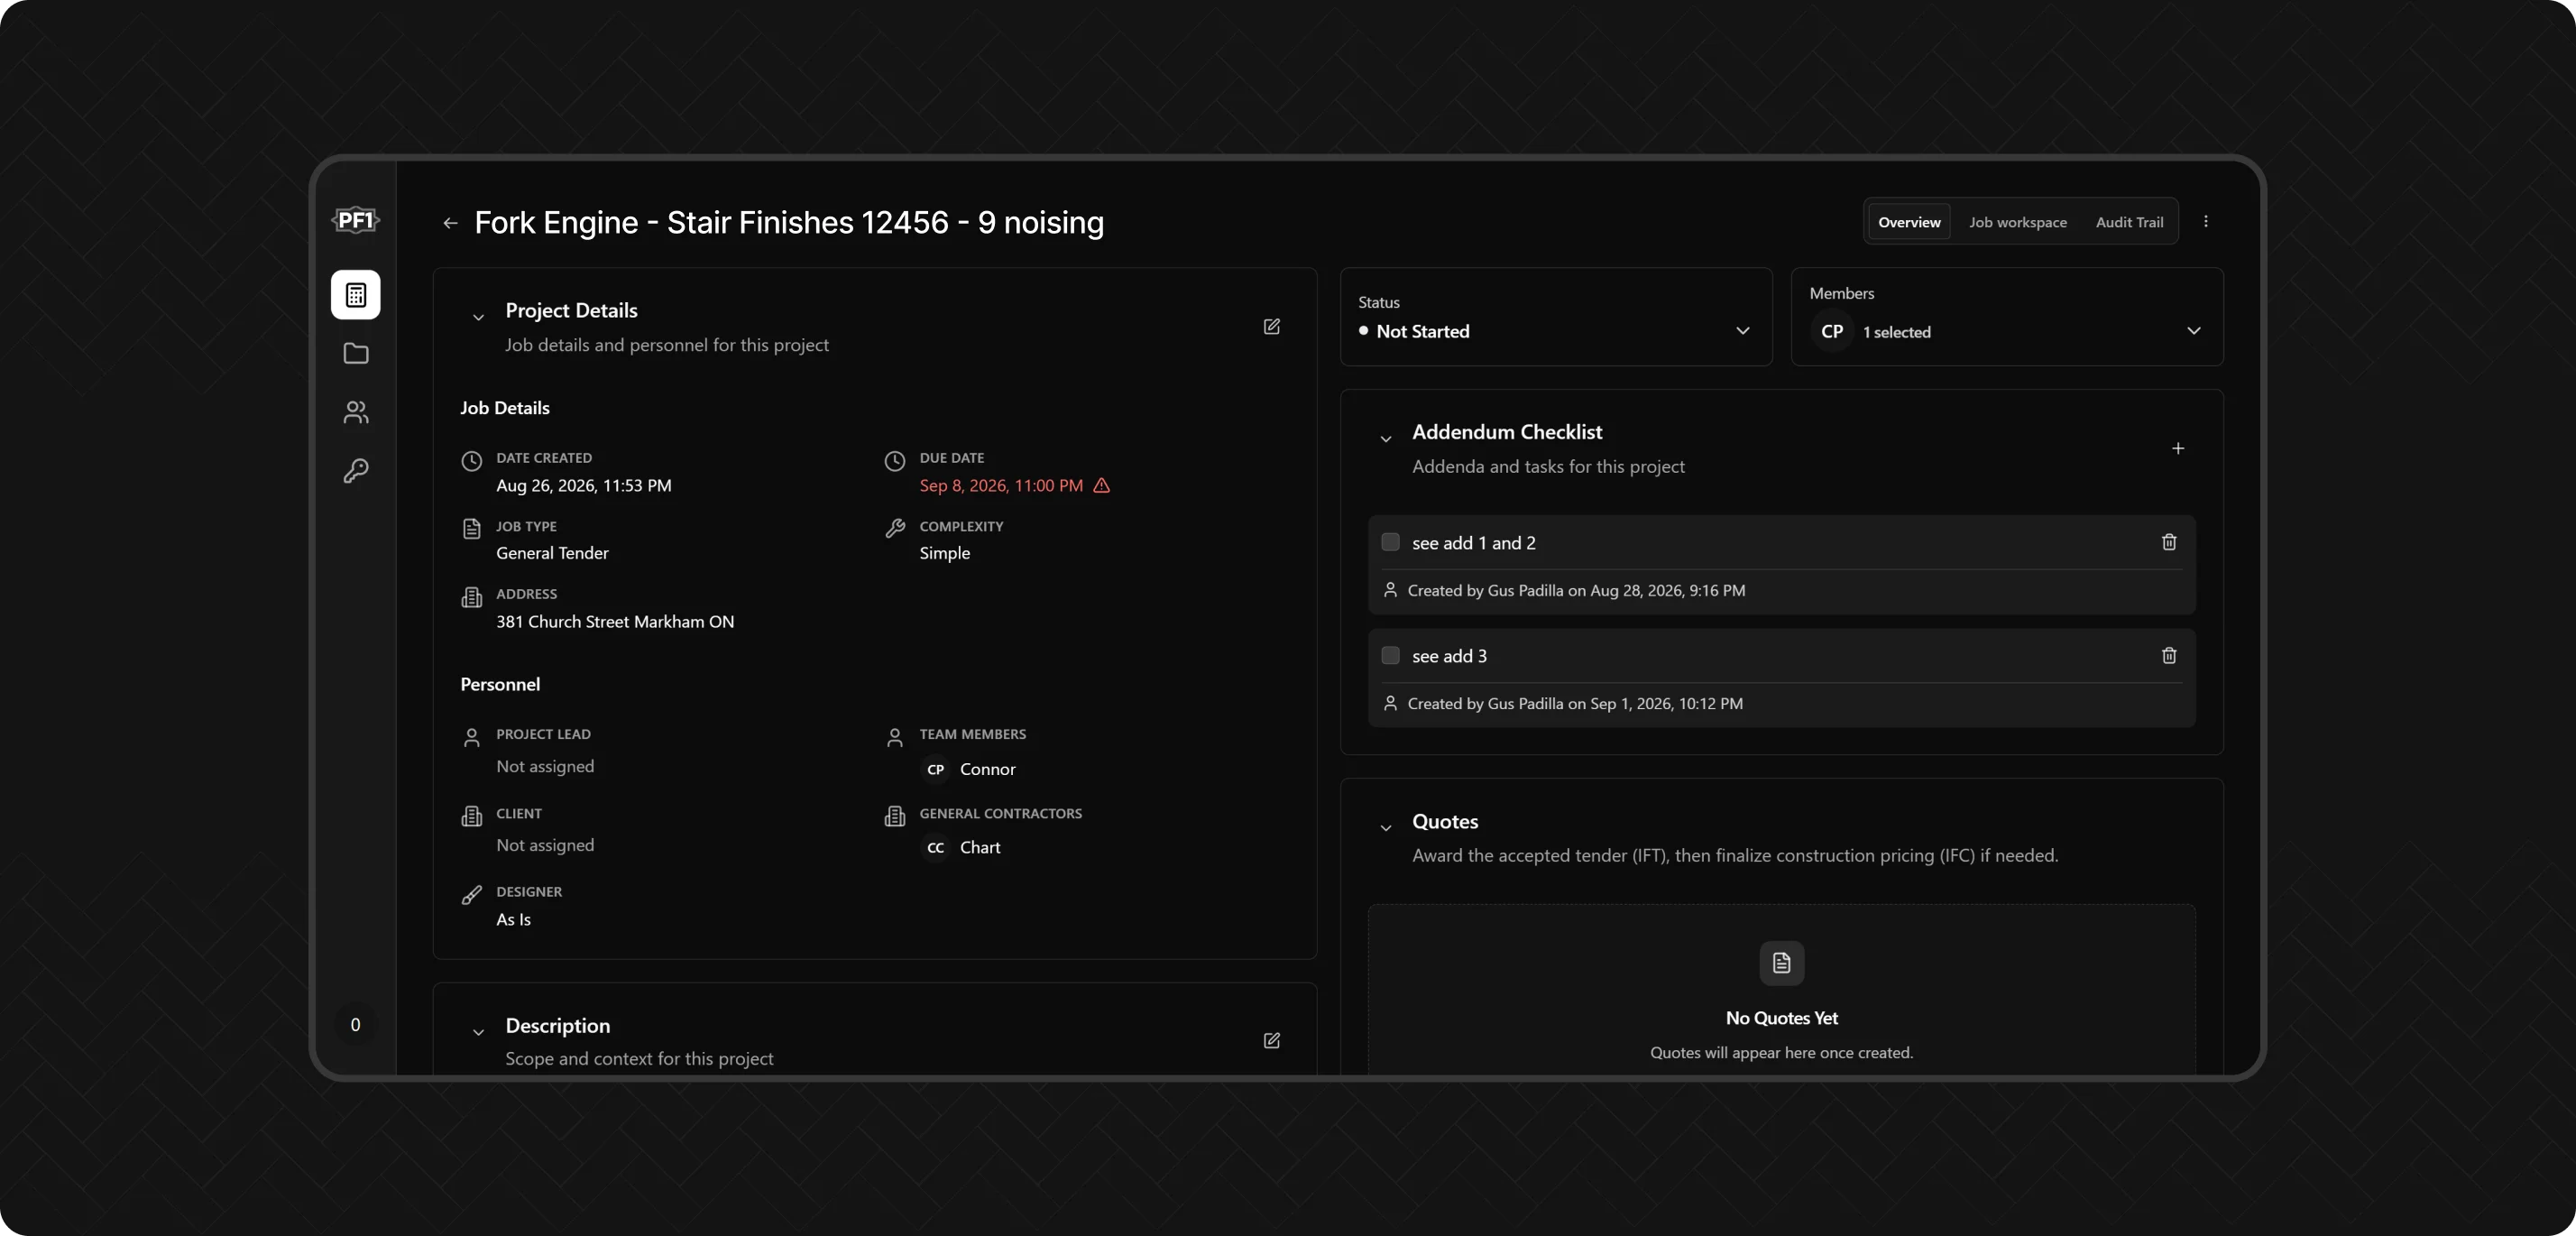
Task: Click the 'General Tender' job type value
Action: tap(551, 553)
